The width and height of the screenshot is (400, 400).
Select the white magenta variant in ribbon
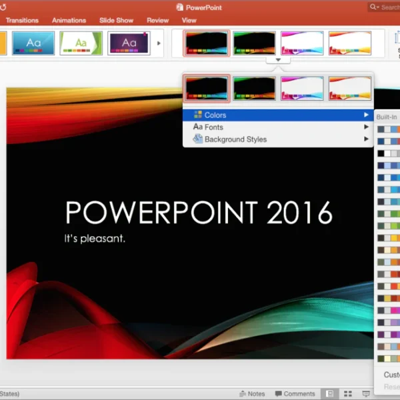coord(302,43)
